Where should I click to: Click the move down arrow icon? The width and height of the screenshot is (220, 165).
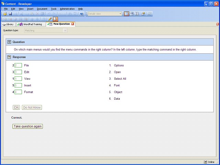pos(37,19)
